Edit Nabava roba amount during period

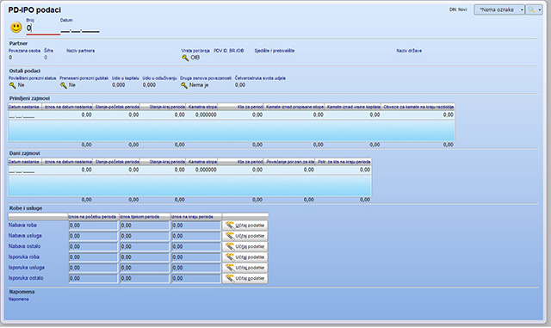click(x=145, y=226)
